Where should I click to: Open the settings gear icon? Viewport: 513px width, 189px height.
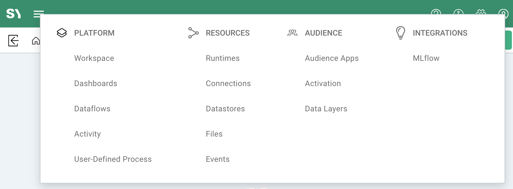(481, 12)
